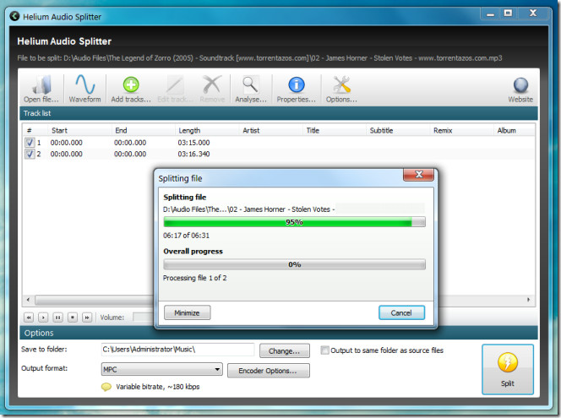Click the Volume slider
The image size is (561, 418).
coord(143,318)
